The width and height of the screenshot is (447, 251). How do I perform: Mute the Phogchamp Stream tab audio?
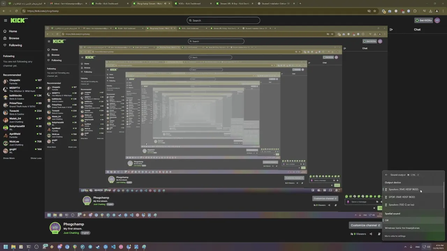[x=165, y=3]
